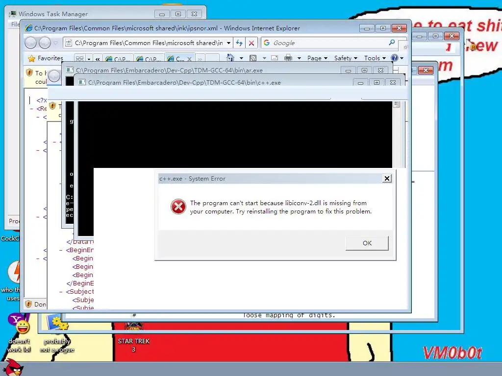Collapse the <Re root XML node

[31, 109]
